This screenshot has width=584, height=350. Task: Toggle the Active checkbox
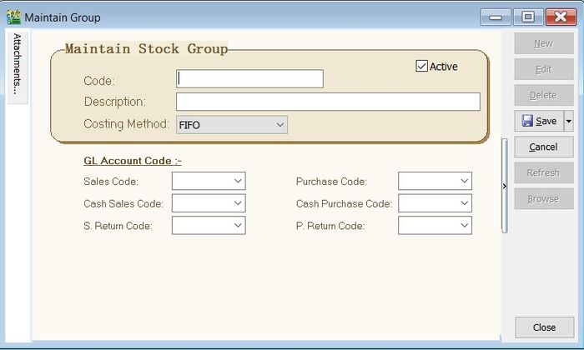pos(422,67)
